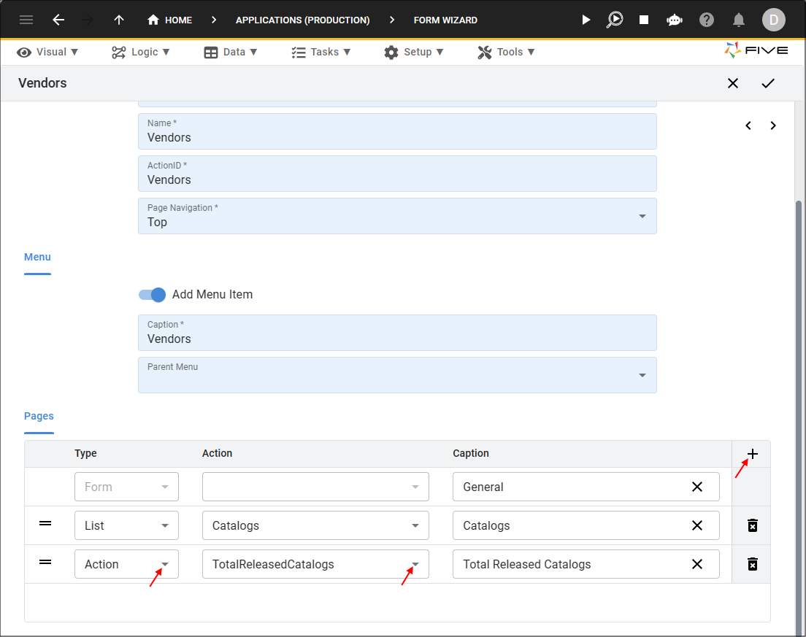Viewport: 806px width, 637px height.
Task: Open Applications (Production) breadcrumb
Action: pos(302,20)
